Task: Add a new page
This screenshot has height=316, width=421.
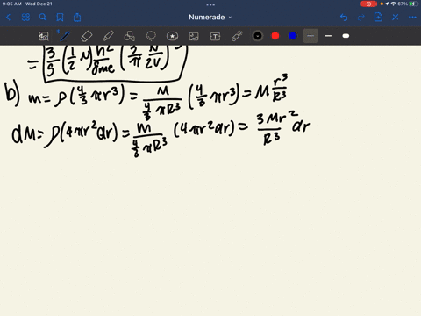Action: (x=378, y=18)
